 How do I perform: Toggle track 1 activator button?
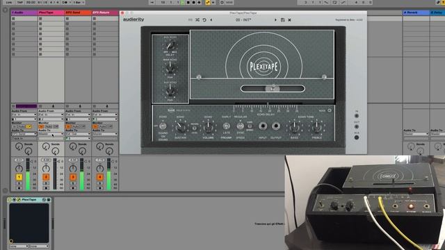[19, 177]
